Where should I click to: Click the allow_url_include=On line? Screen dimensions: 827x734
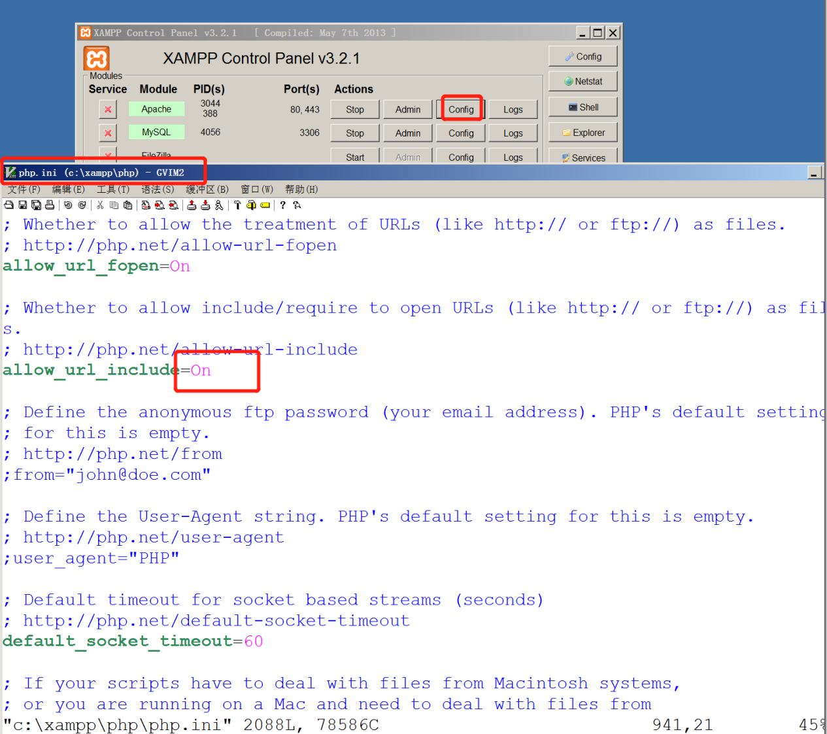107,371
